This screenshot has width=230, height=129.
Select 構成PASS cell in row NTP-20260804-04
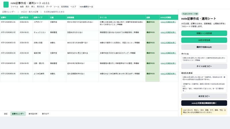152,56
